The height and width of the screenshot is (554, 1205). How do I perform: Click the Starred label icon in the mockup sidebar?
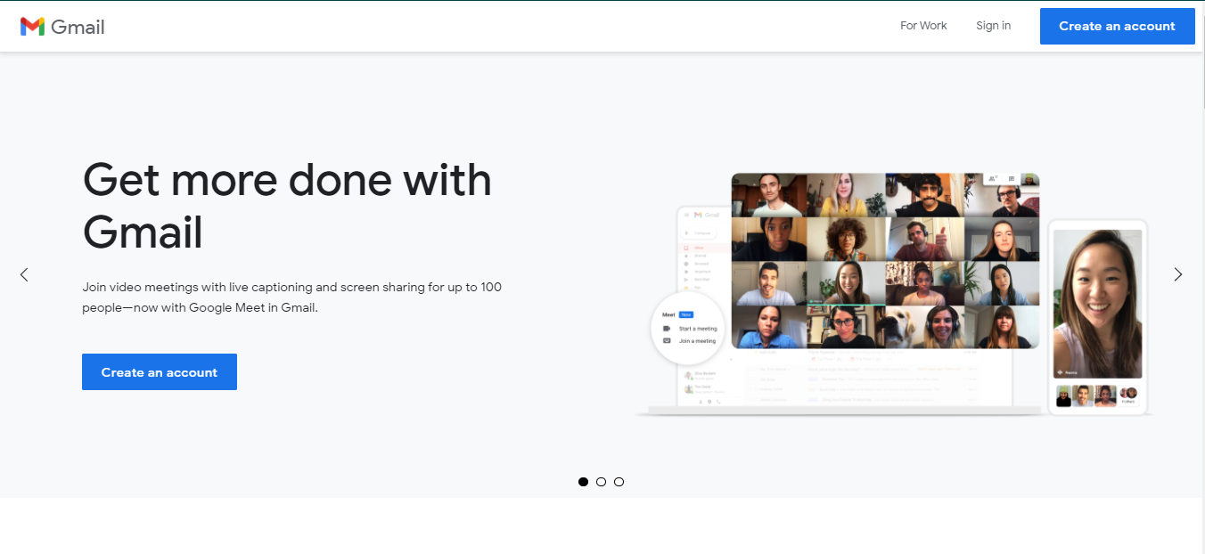[x=686, y=256]
